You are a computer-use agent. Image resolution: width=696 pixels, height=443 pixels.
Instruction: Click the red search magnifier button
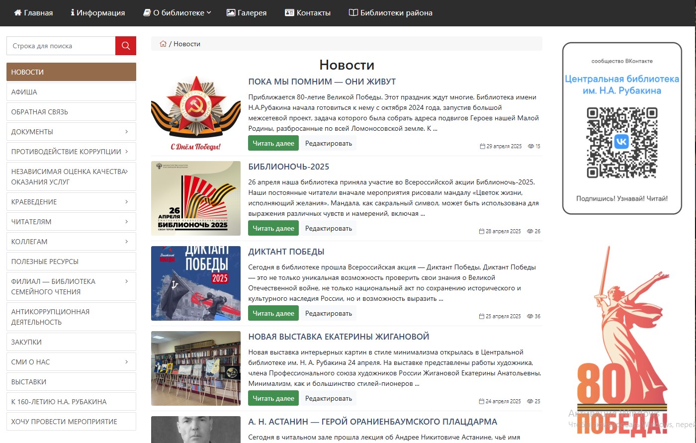tap(126, 46)
